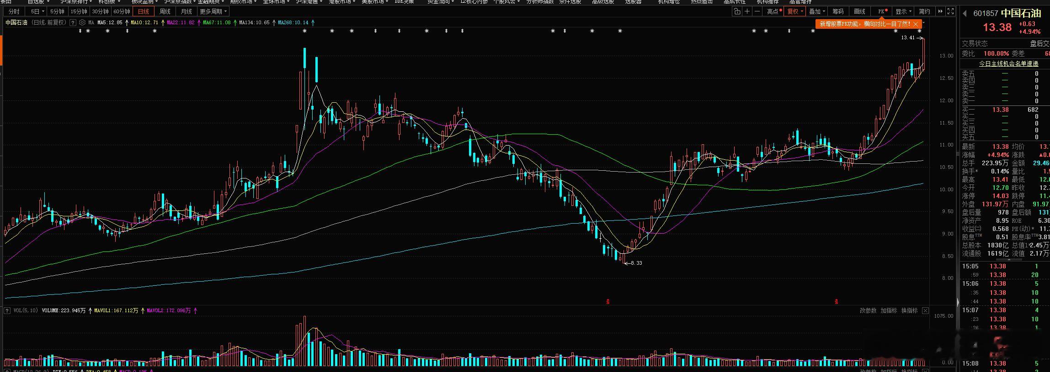Click the 8.33 lowest price label
This screenshot has width=1050, height=372.
(636, 263)
